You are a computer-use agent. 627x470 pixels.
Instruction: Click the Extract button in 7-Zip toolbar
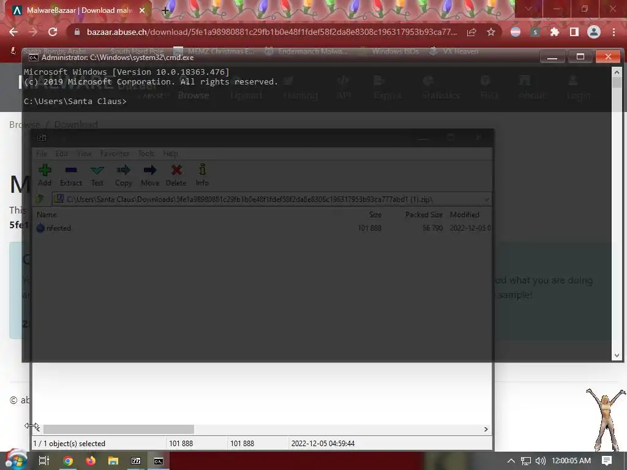coord(71,175)
